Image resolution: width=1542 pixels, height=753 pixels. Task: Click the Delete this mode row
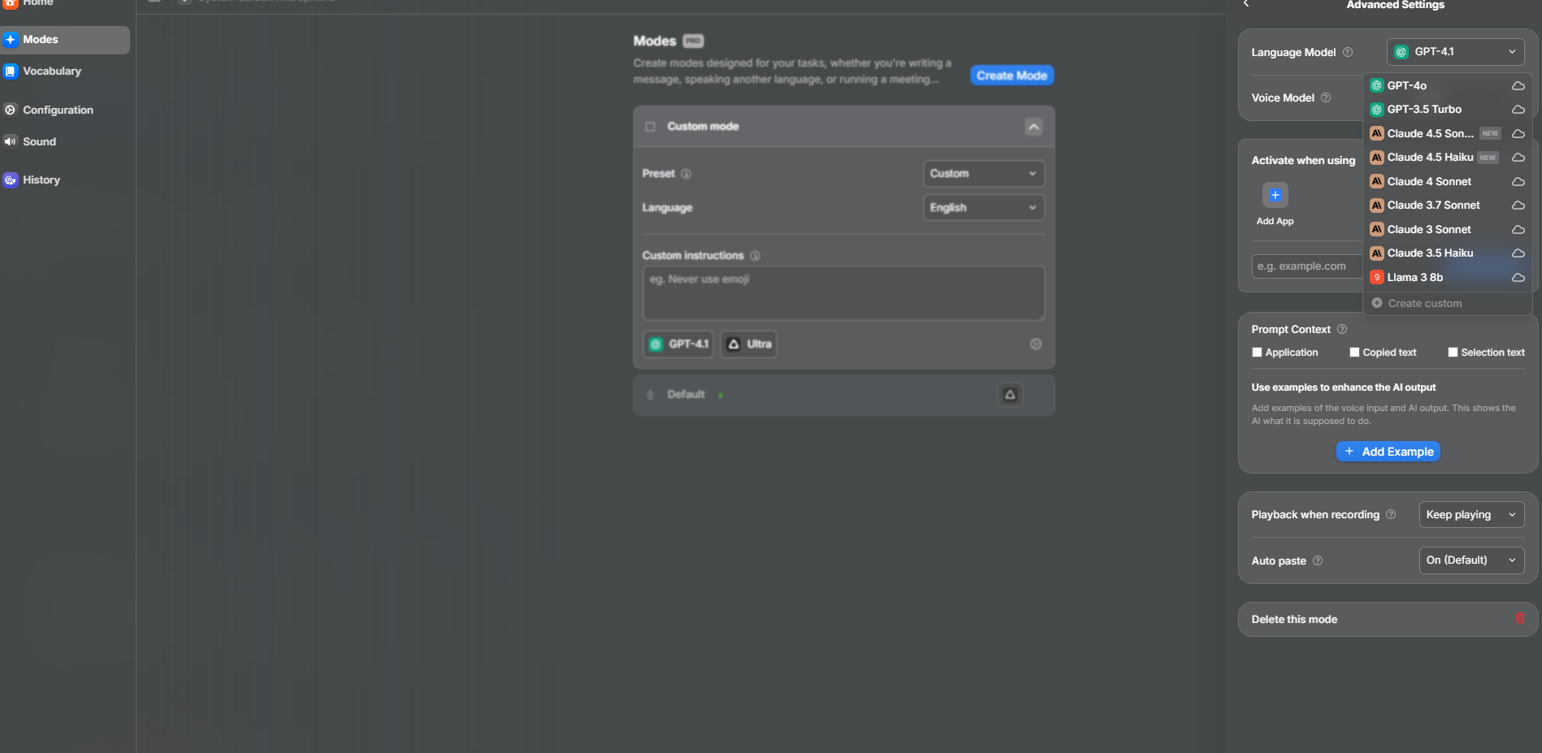1388,619
